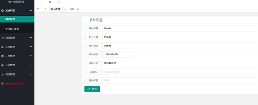The width and height of the screenshot is (258, 105).
Task: Click the icon beside 工单管理
Action: tap(3, 47)
